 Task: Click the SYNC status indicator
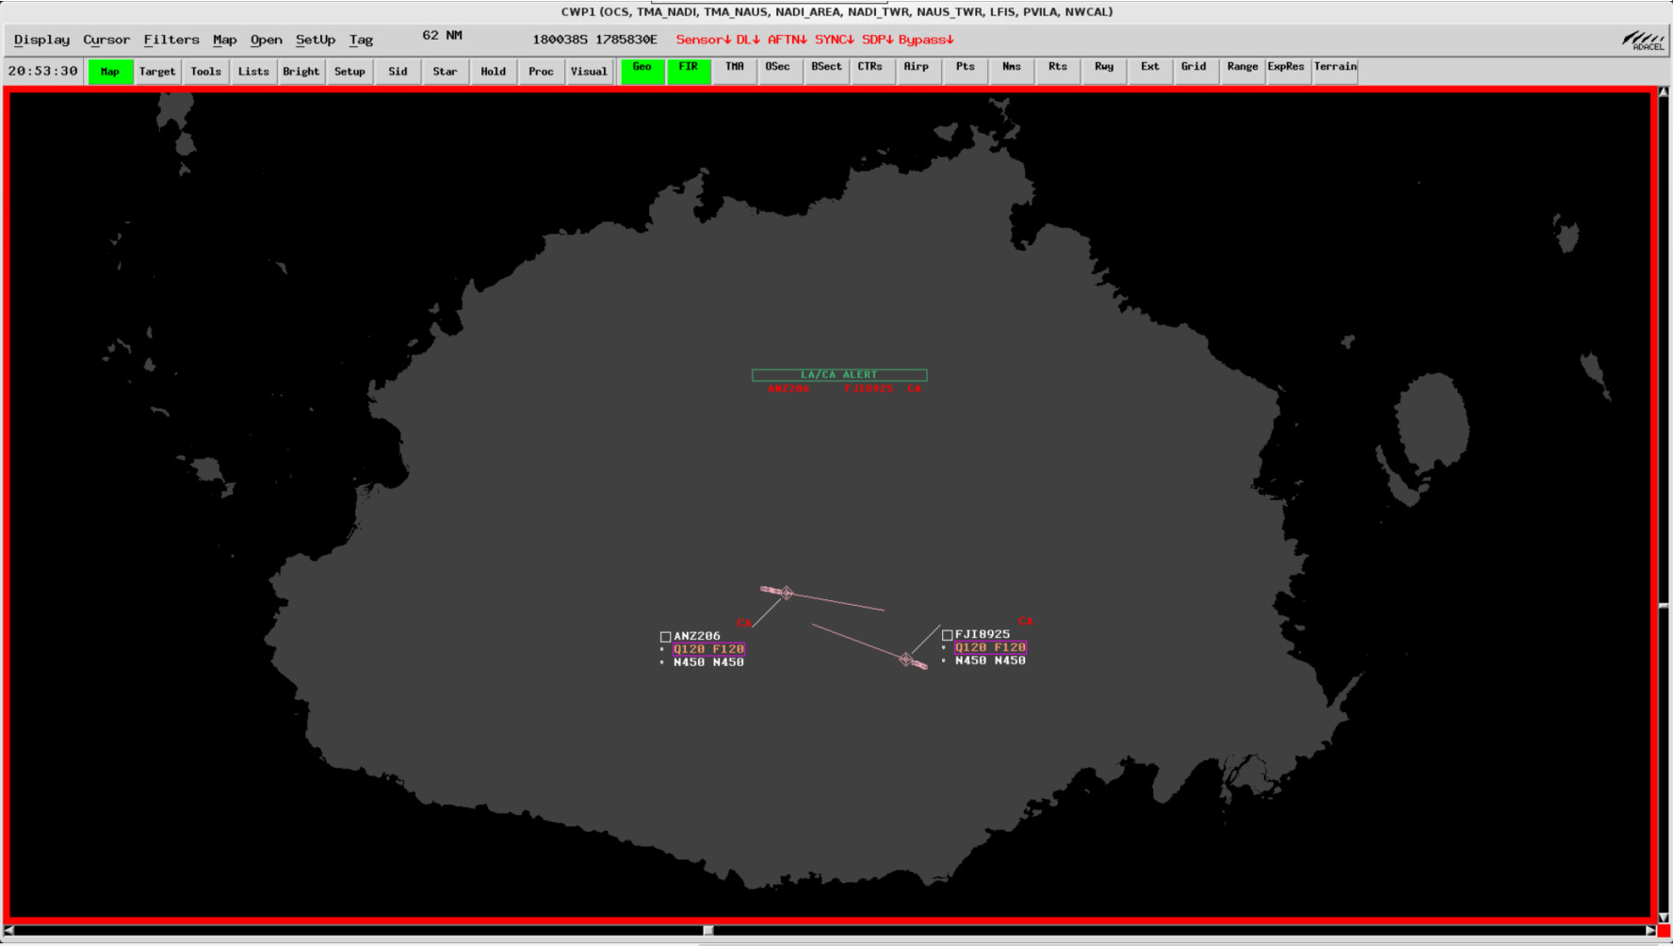pyautogui.click(x=835, y=40)
